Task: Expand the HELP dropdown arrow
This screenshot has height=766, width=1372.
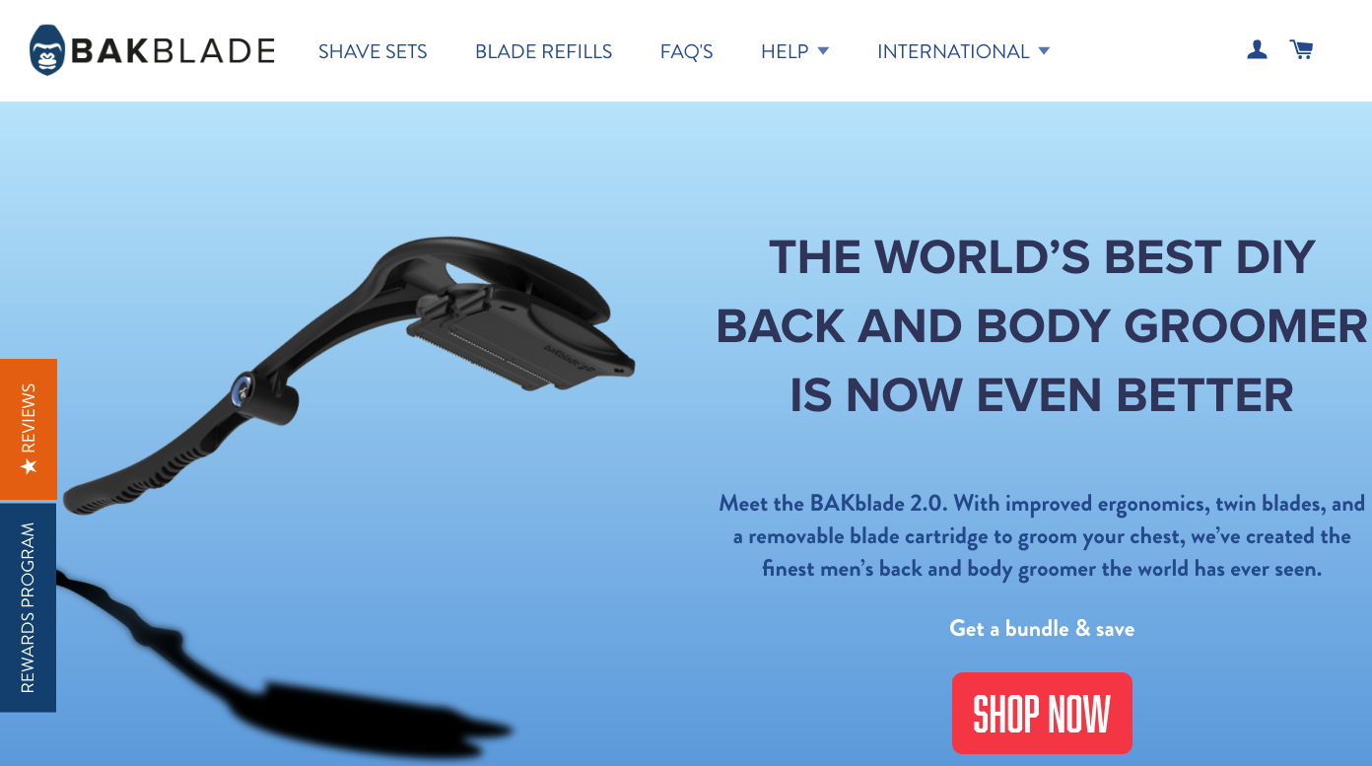Action: click(x=823, y=50)
